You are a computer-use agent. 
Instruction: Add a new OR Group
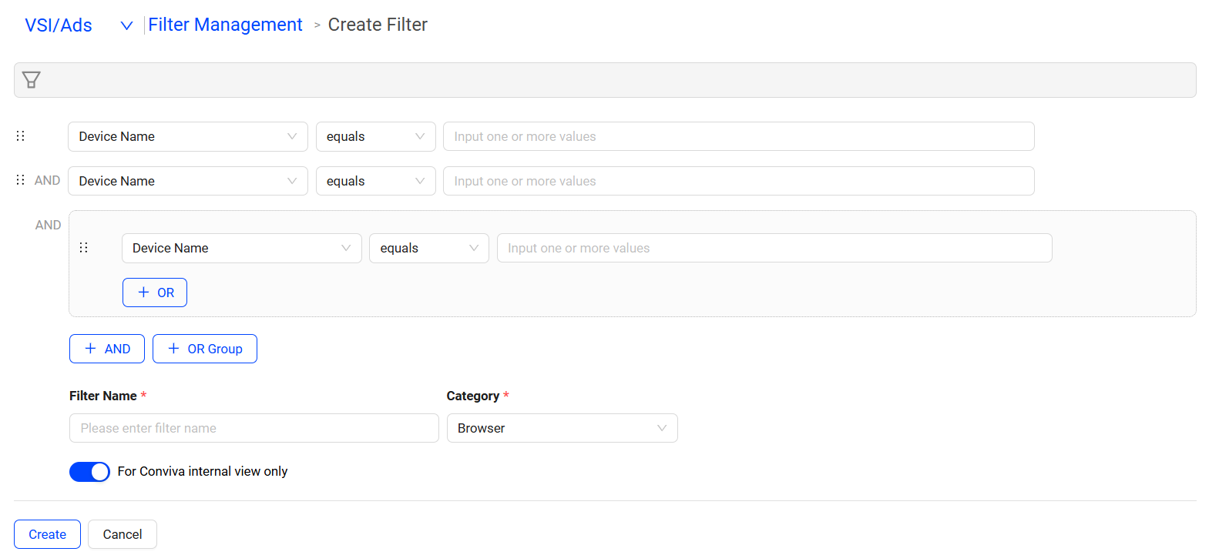coord(205,349)
